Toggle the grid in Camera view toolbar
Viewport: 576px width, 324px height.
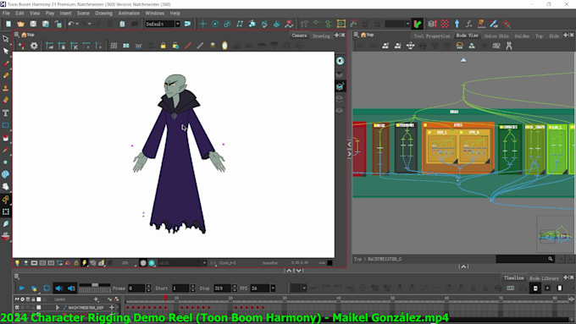pyautogui.click(x=114, y=46)
